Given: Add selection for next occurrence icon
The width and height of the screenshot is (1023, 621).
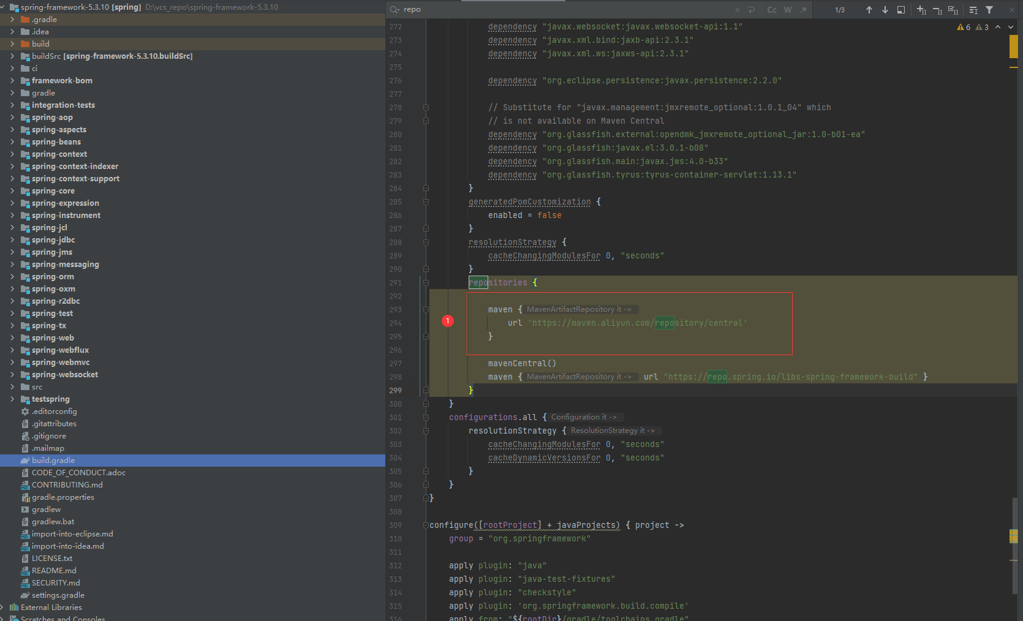Looking at the screenshot, I should point(921,10).
